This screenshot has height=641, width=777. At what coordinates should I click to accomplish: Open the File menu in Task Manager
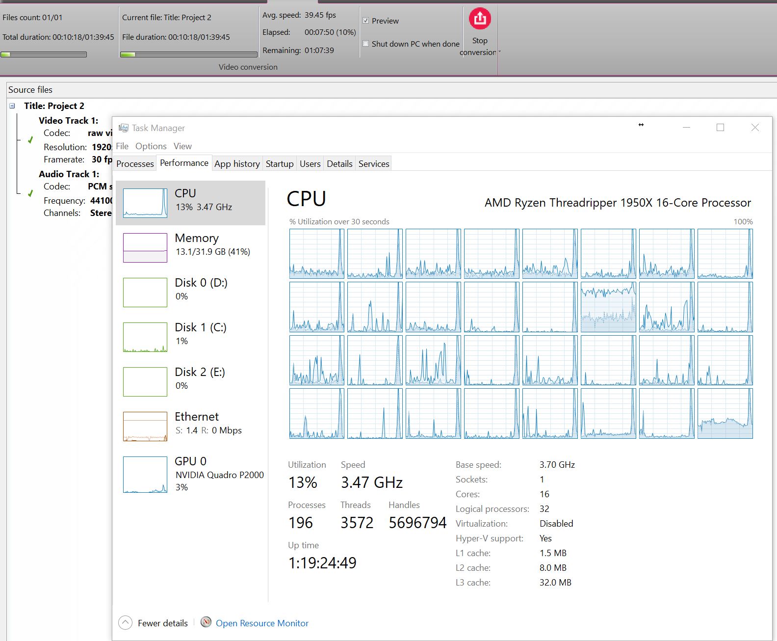point(122,146)
